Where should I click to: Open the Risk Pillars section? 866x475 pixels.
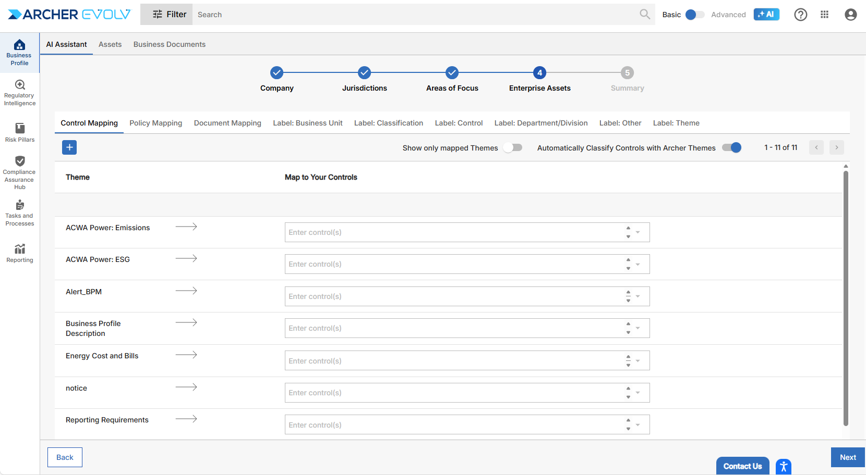click(x=20, y=132)
